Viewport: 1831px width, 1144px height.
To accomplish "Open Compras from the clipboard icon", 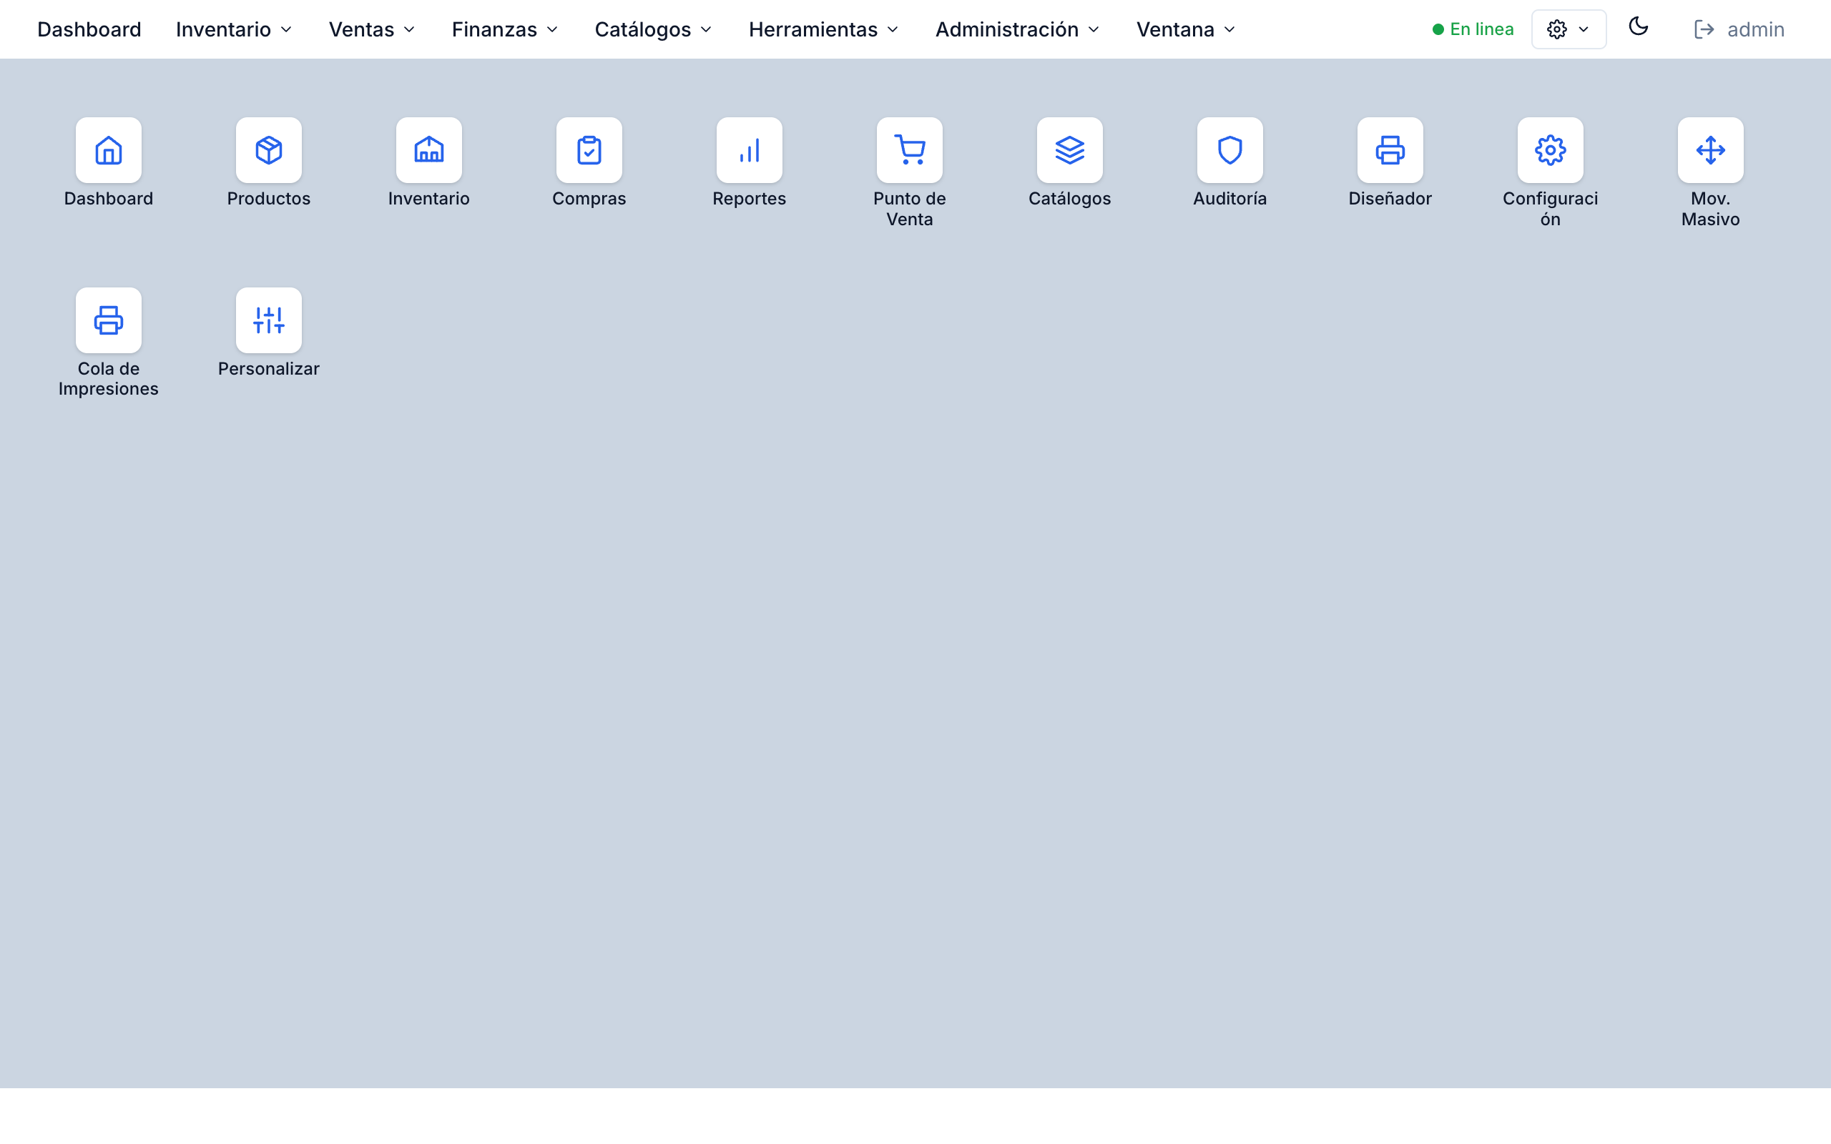I will tap(589, 150).
